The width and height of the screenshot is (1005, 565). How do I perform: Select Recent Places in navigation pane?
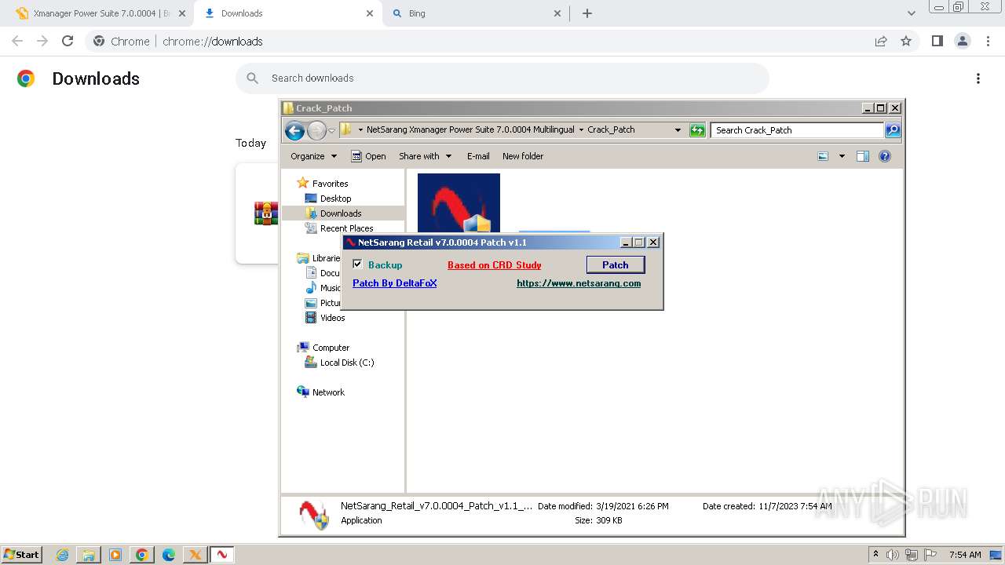(x=346, y=228)
